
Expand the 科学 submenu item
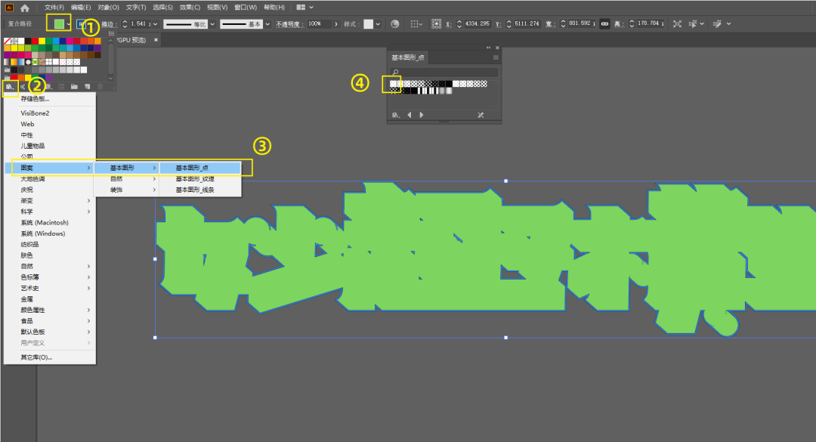pos(50,212)
